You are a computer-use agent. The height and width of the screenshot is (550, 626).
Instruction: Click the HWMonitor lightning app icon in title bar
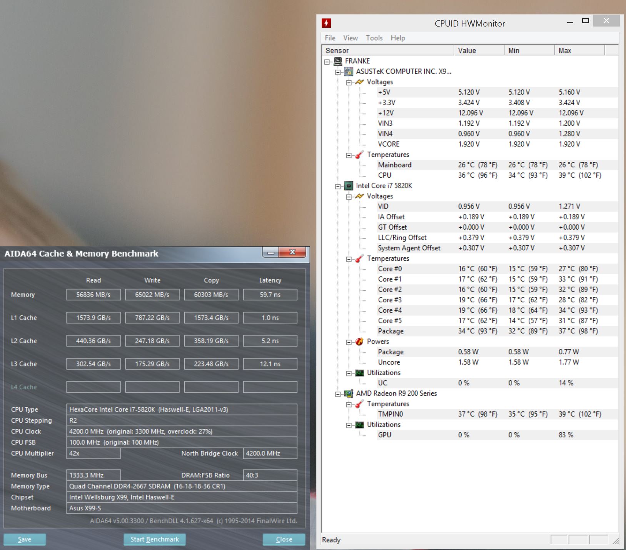tap(326, 23)
